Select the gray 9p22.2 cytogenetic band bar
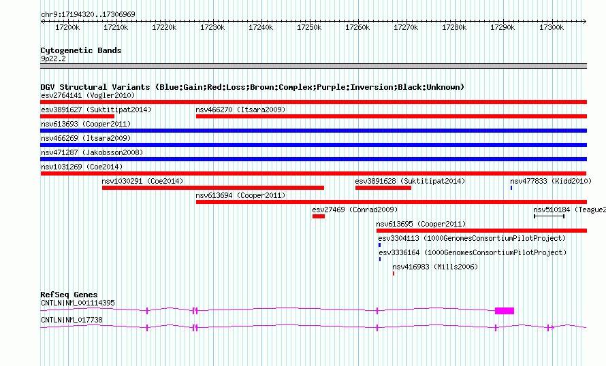 click(313, 66)
